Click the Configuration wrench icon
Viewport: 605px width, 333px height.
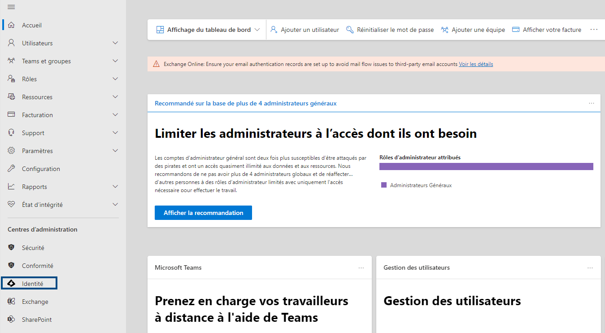click(x=12, y=169)
